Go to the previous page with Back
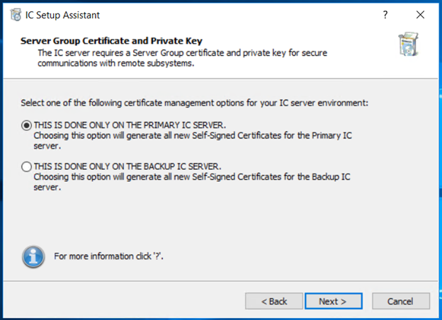 [x=273, y=301]
